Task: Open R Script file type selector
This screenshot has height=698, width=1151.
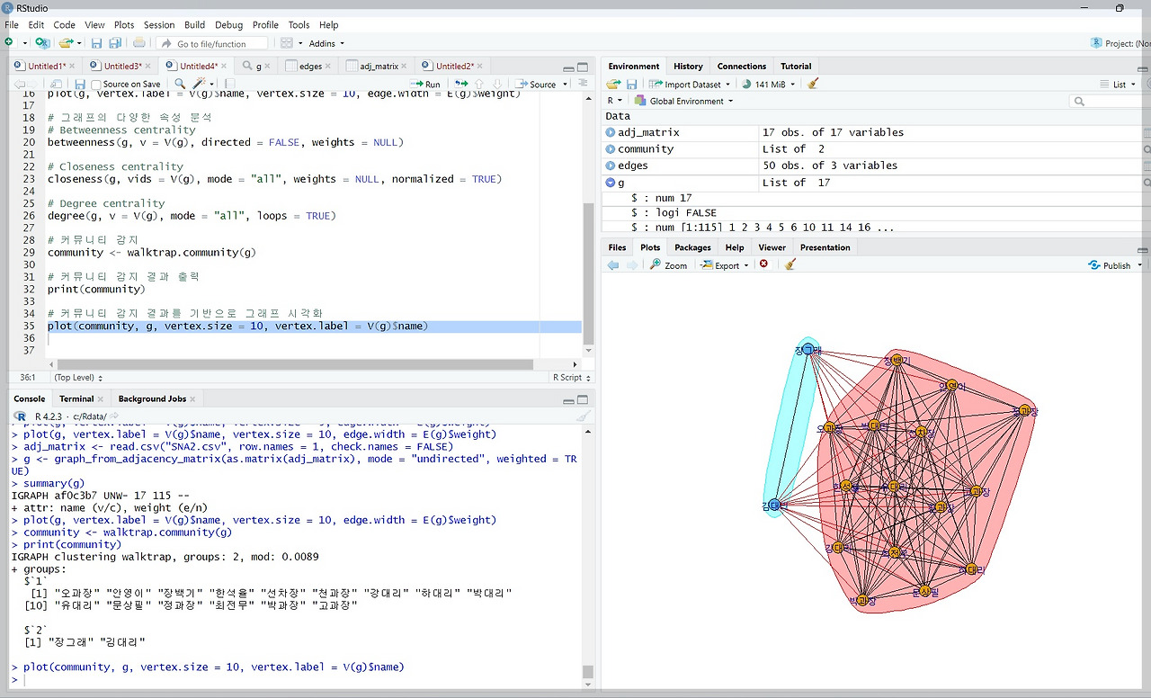Action: coord(570,378)
